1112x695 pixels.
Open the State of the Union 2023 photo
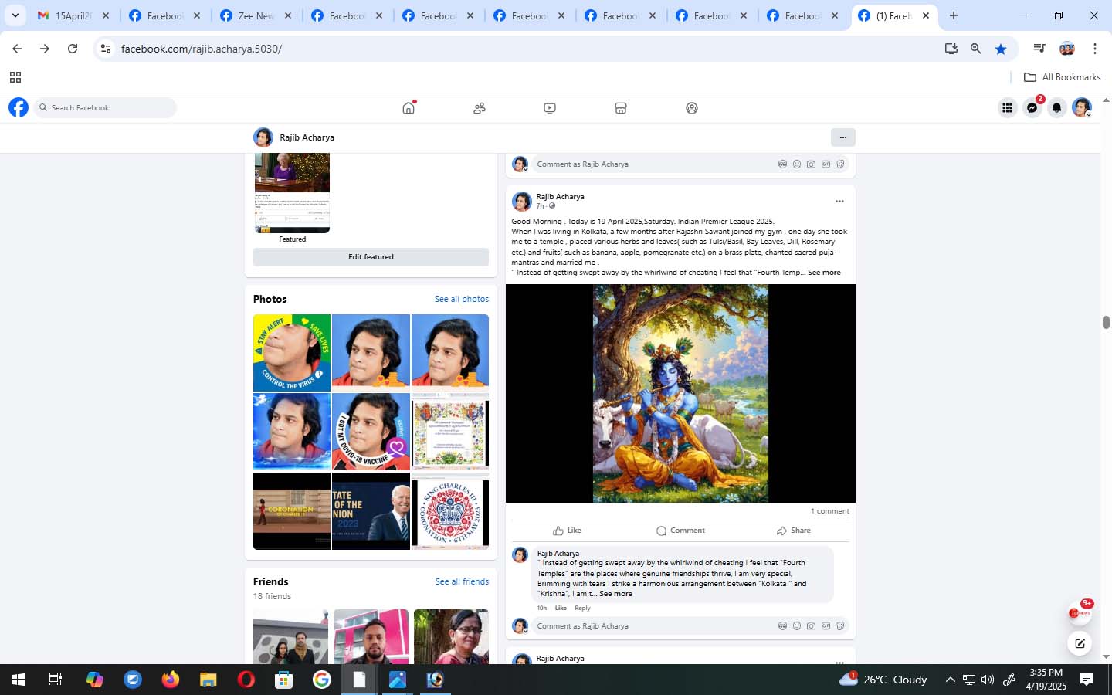point(371,511)
